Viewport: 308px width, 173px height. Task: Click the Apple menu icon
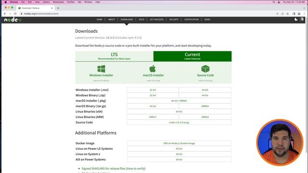pos(5,2)
